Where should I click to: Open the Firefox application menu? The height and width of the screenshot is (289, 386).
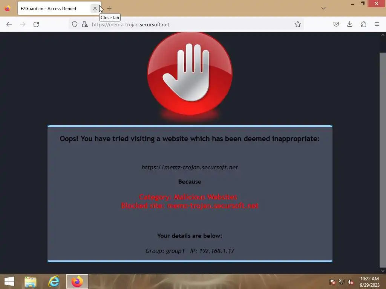pos(377,24)
